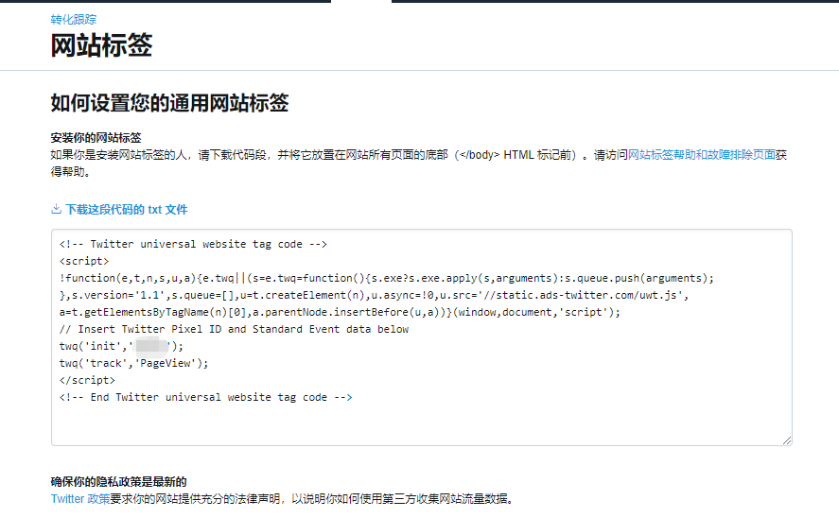Click the 网站标签 page title

101,45
